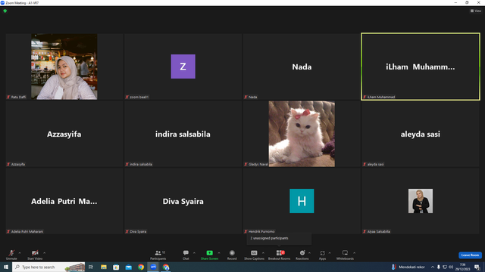Screen dimensions: 485x272
Task: Unmute the microphone
Action: [x=11, y=255]
